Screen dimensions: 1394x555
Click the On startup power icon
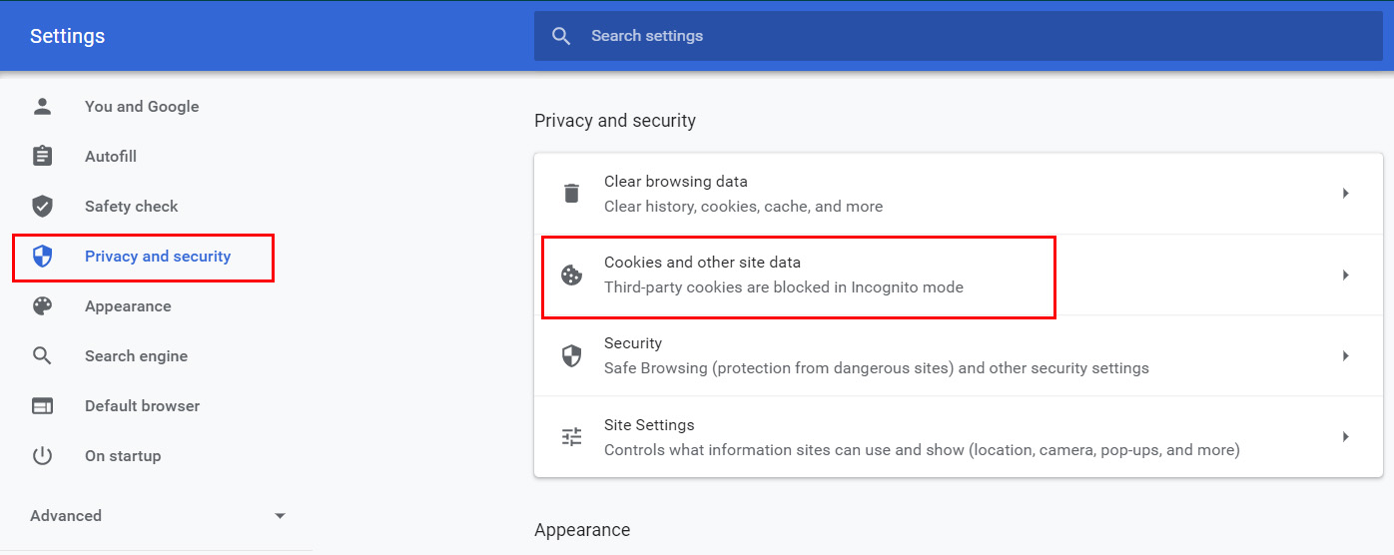pos(42,455)
